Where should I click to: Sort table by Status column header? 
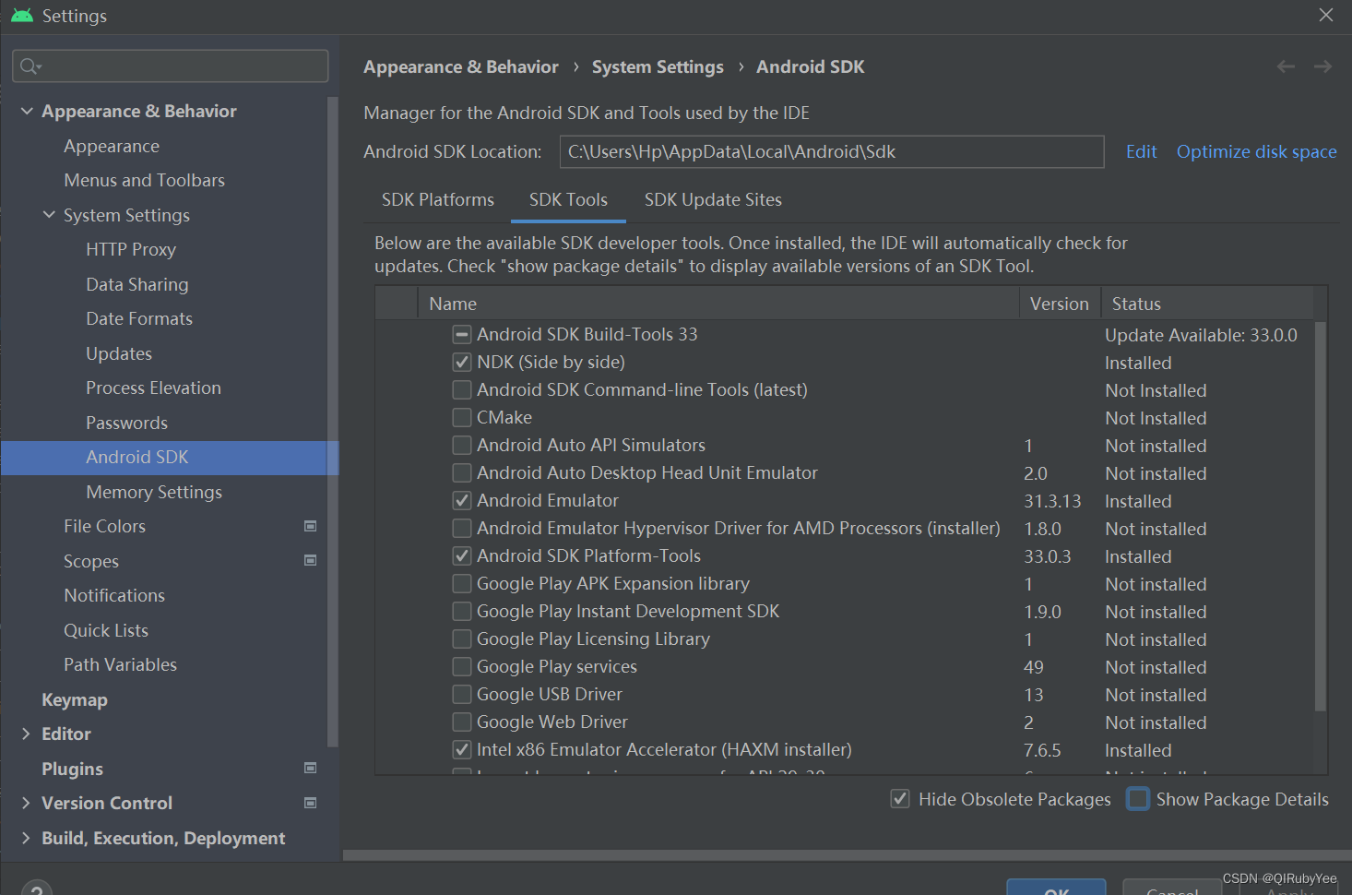(1207, 304)
